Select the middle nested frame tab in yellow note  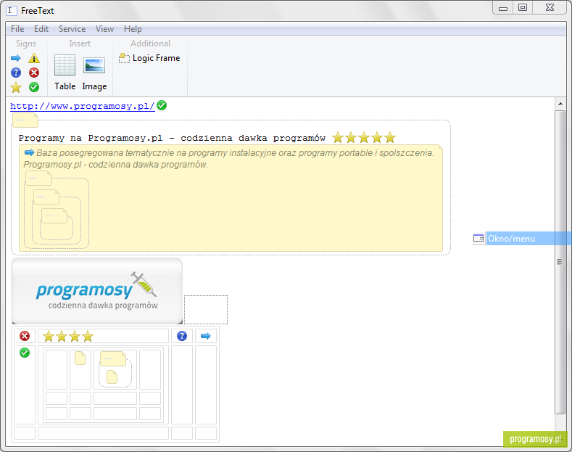pyautogui.click(x=46, y=197)
